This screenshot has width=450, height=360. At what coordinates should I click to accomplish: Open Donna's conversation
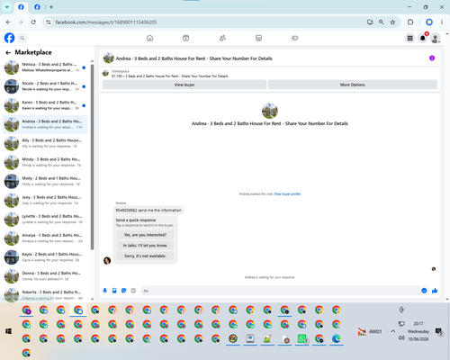click(45, 276)
